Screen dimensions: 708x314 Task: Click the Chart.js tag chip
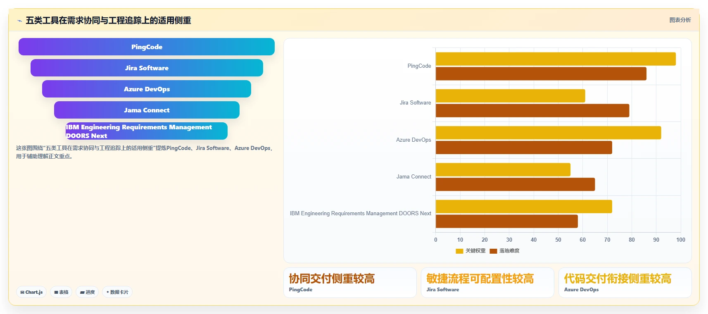pos(31,292)
